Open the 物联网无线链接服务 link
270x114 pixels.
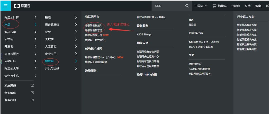96,62
